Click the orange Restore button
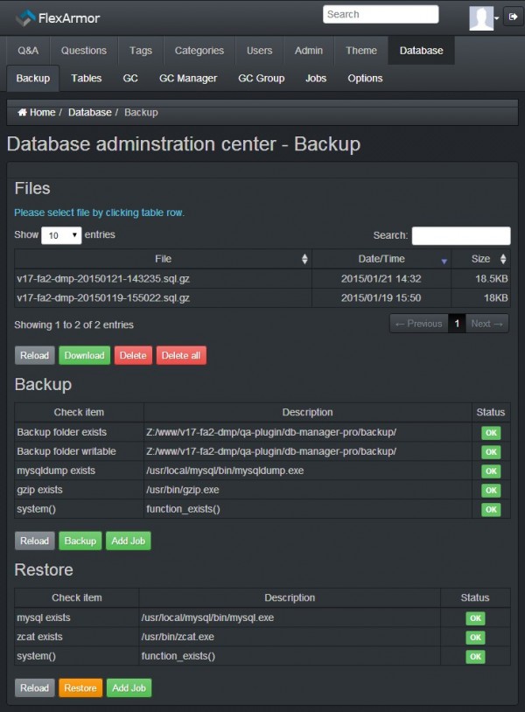Viewport: 525px width, 712px height. (x=80, y=688)
